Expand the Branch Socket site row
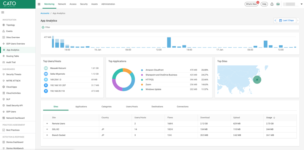304x150 pixels. pyautogui.click(x=47, y=135)
